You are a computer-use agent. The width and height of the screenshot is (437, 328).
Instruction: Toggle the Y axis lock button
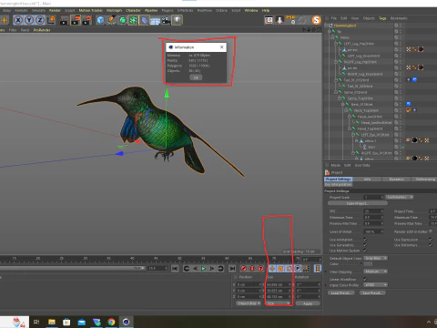[29, 20]
